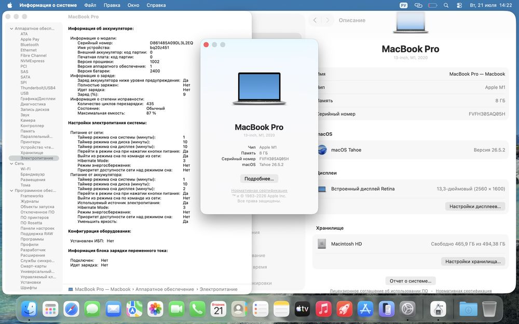Go back in the System Settings window

(315, 20)
